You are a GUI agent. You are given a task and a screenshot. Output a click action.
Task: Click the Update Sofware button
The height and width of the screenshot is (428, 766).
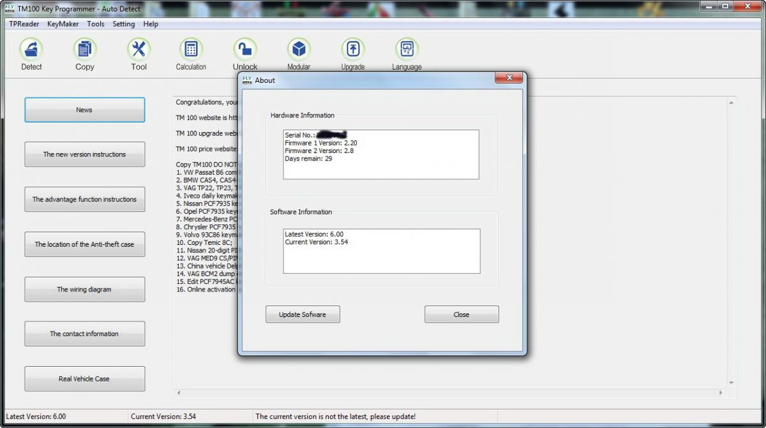(x=303, y=314)
